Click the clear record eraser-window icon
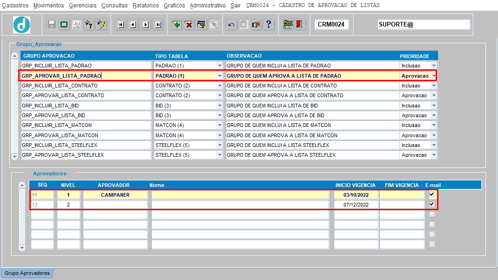498x280 pixels. click(202, 25)
